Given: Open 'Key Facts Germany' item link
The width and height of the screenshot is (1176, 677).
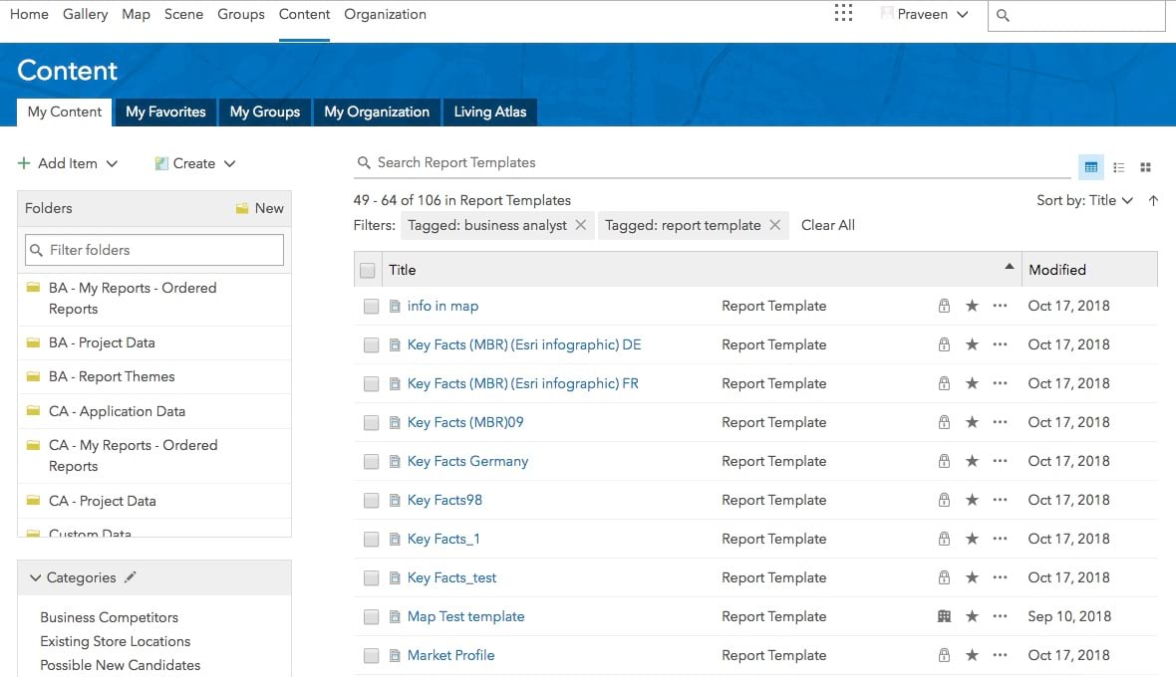Looking at the screenshot, I should 467,461.
